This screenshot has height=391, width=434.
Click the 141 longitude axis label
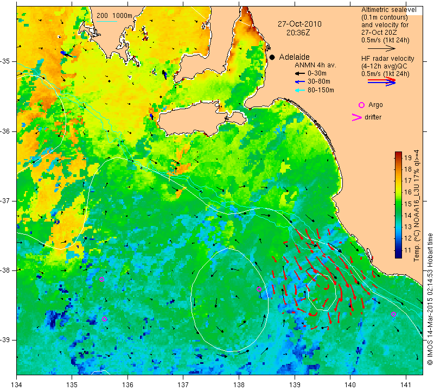[406, 385]
